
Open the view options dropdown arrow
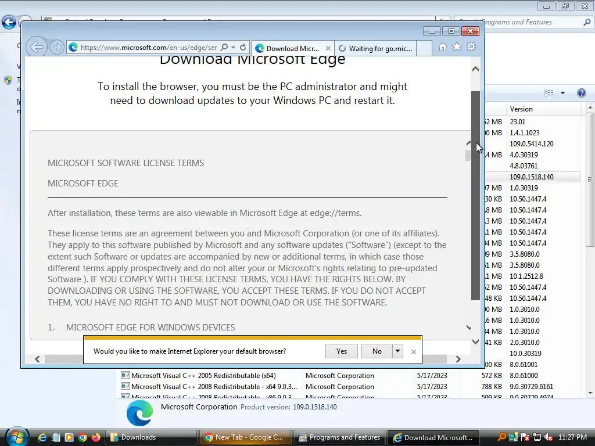(562, 93)
